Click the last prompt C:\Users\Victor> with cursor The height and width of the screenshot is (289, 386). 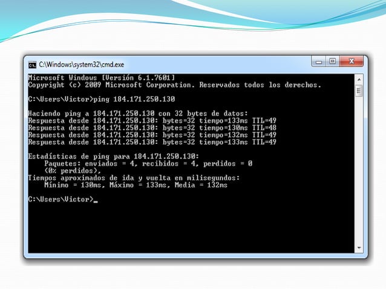point(63,199)
